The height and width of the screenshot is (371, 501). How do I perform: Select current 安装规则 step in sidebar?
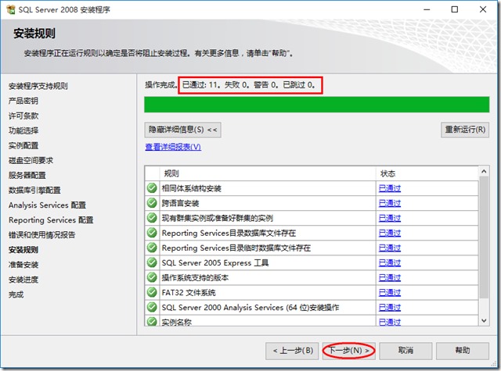point(23,250)
